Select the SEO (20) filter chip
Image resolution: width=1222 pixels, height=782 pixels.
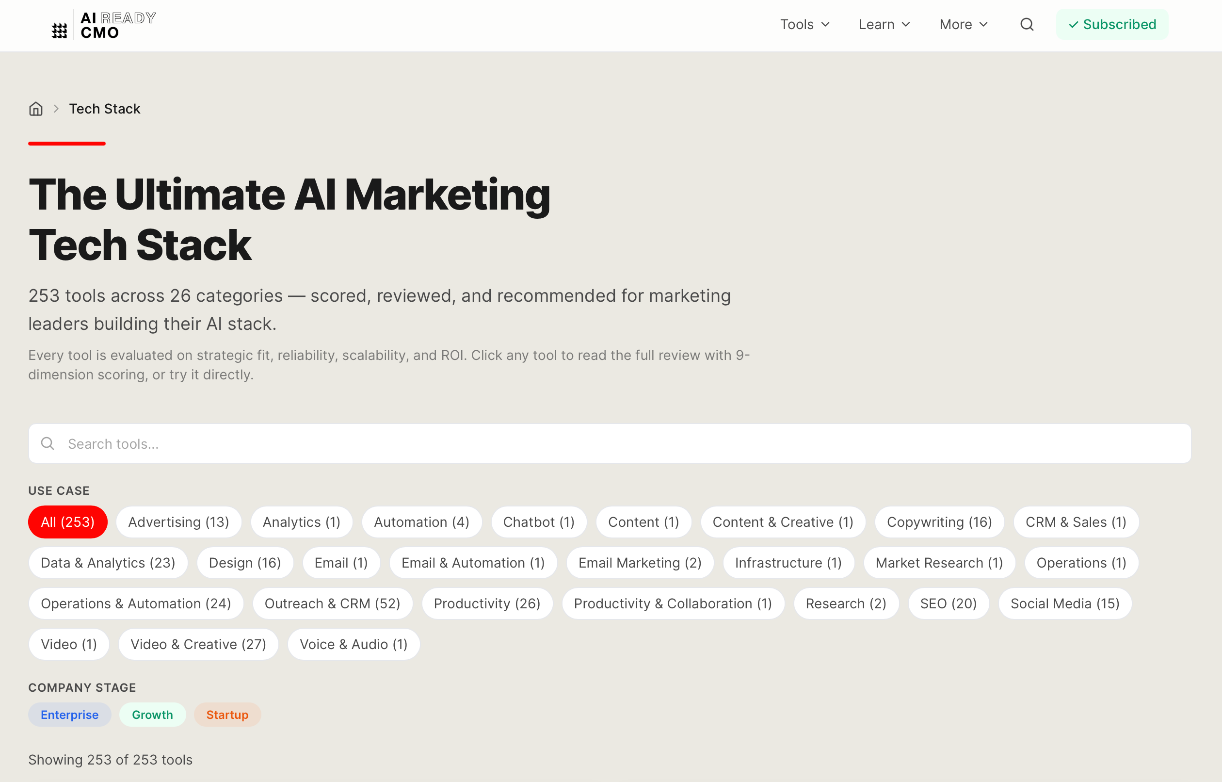click(948, 603)
